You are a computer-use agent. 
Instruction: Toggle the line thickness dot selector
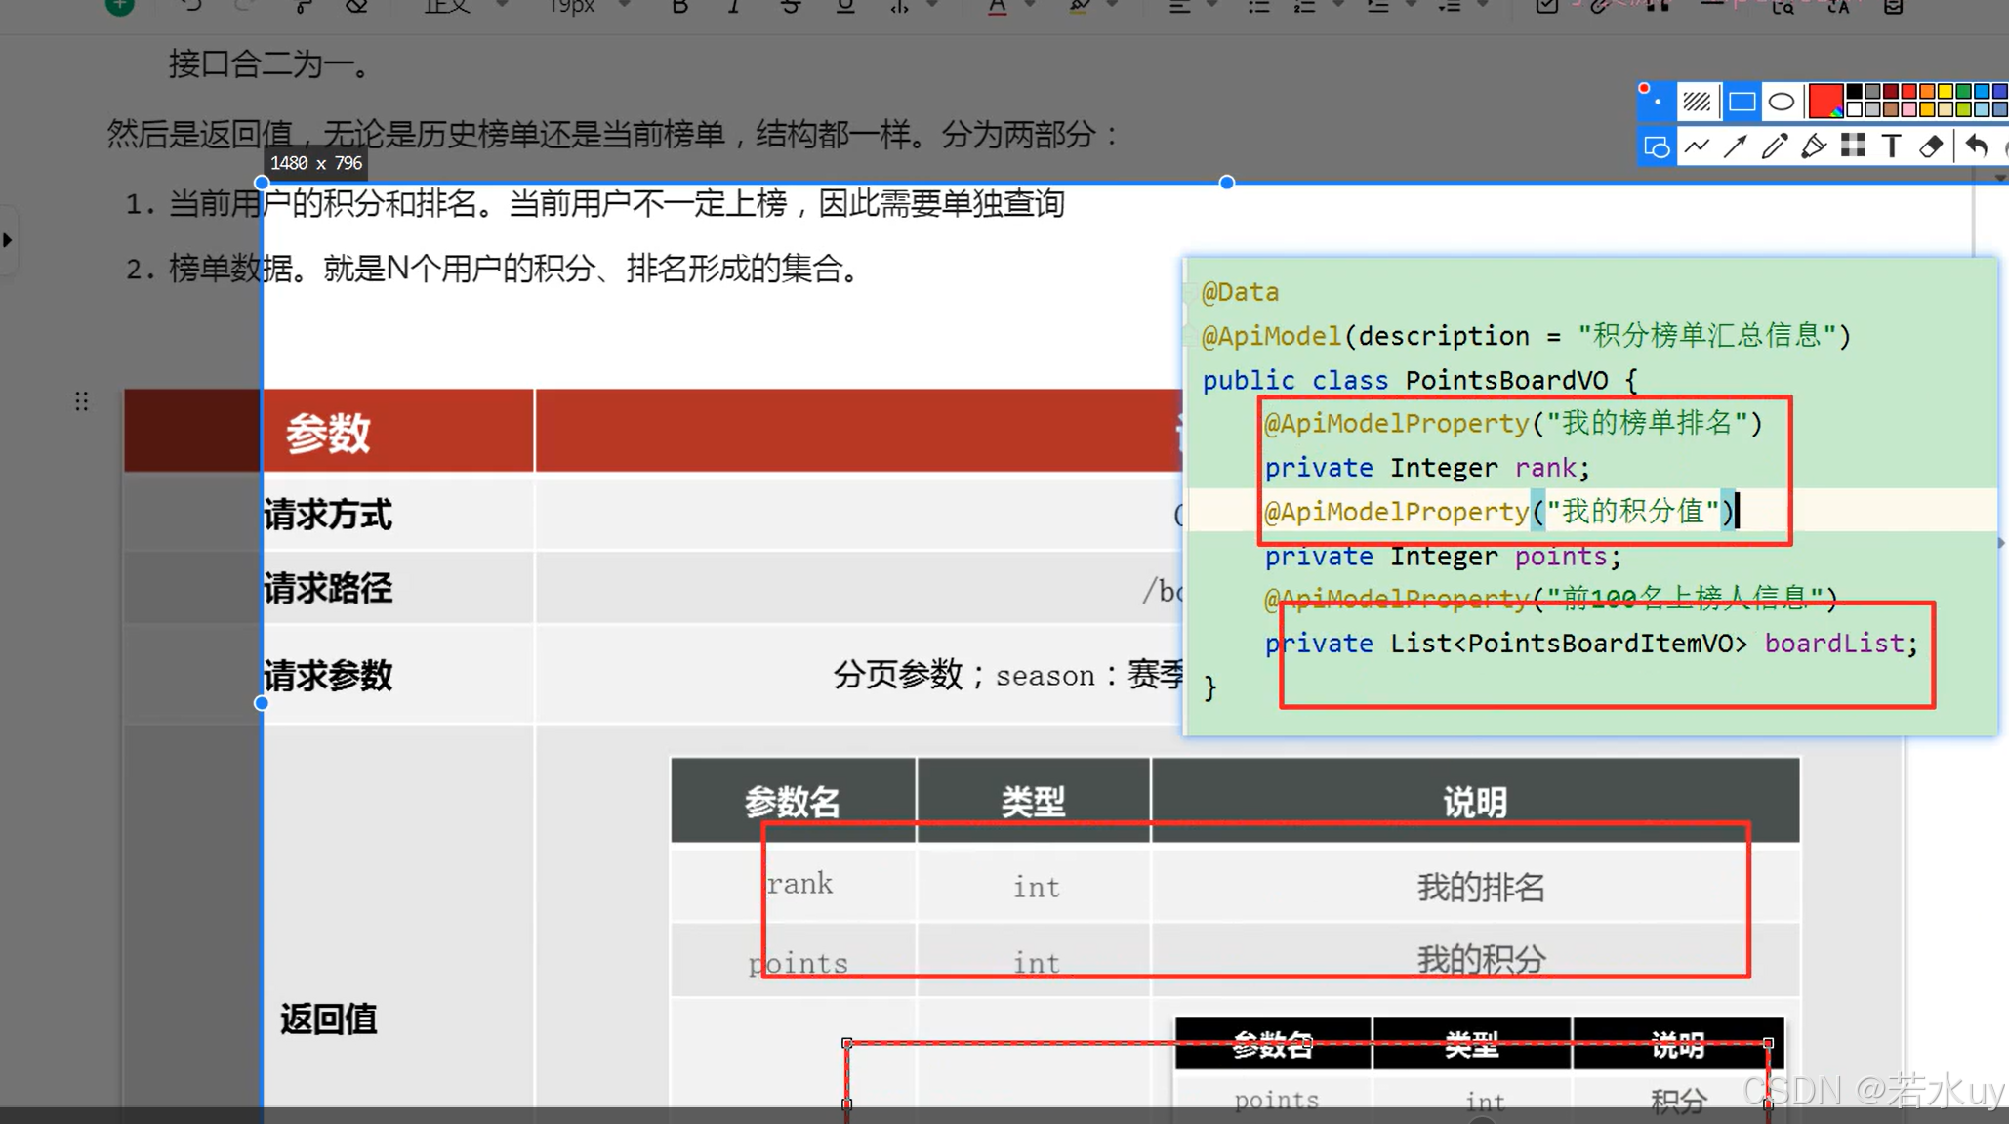[x=1657, y=102]
